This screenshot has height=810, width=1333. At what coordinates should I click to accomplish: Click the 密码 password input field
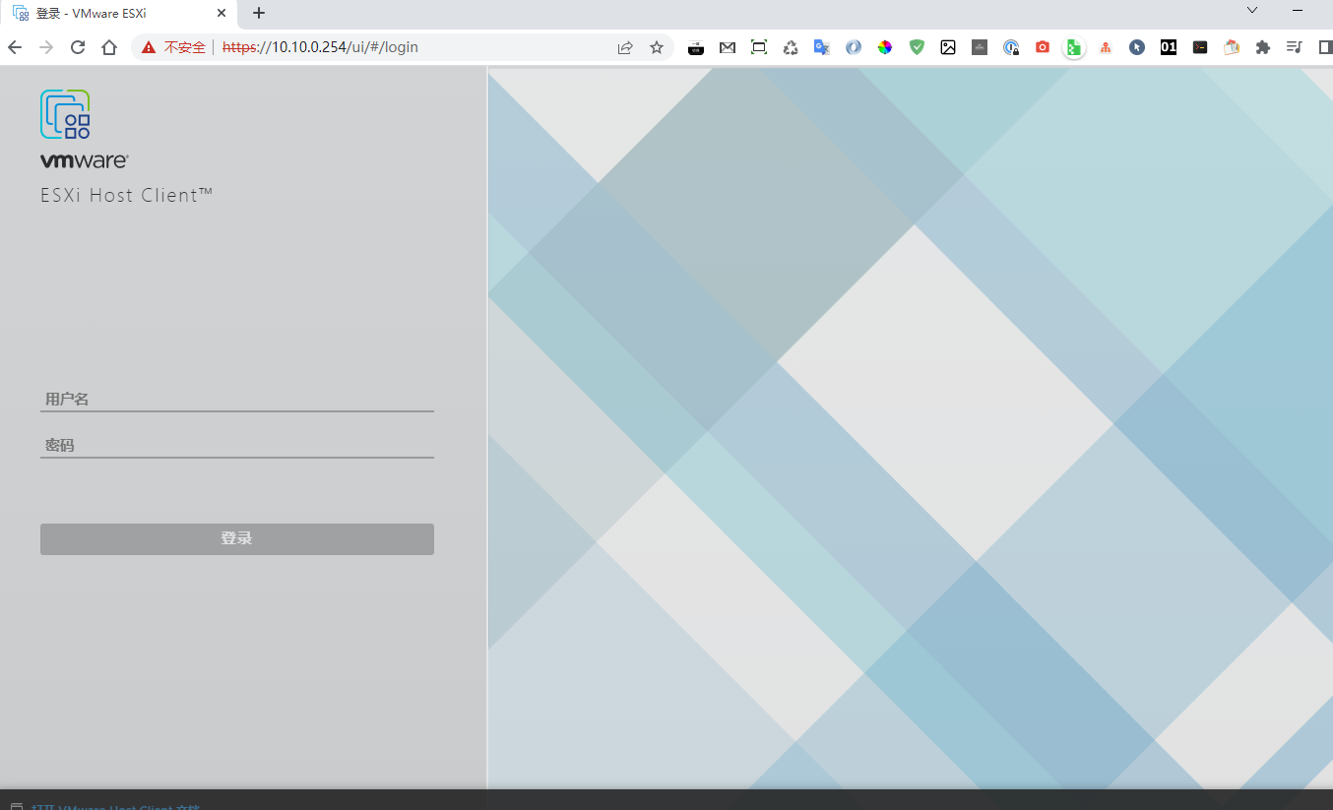(236, 445)
